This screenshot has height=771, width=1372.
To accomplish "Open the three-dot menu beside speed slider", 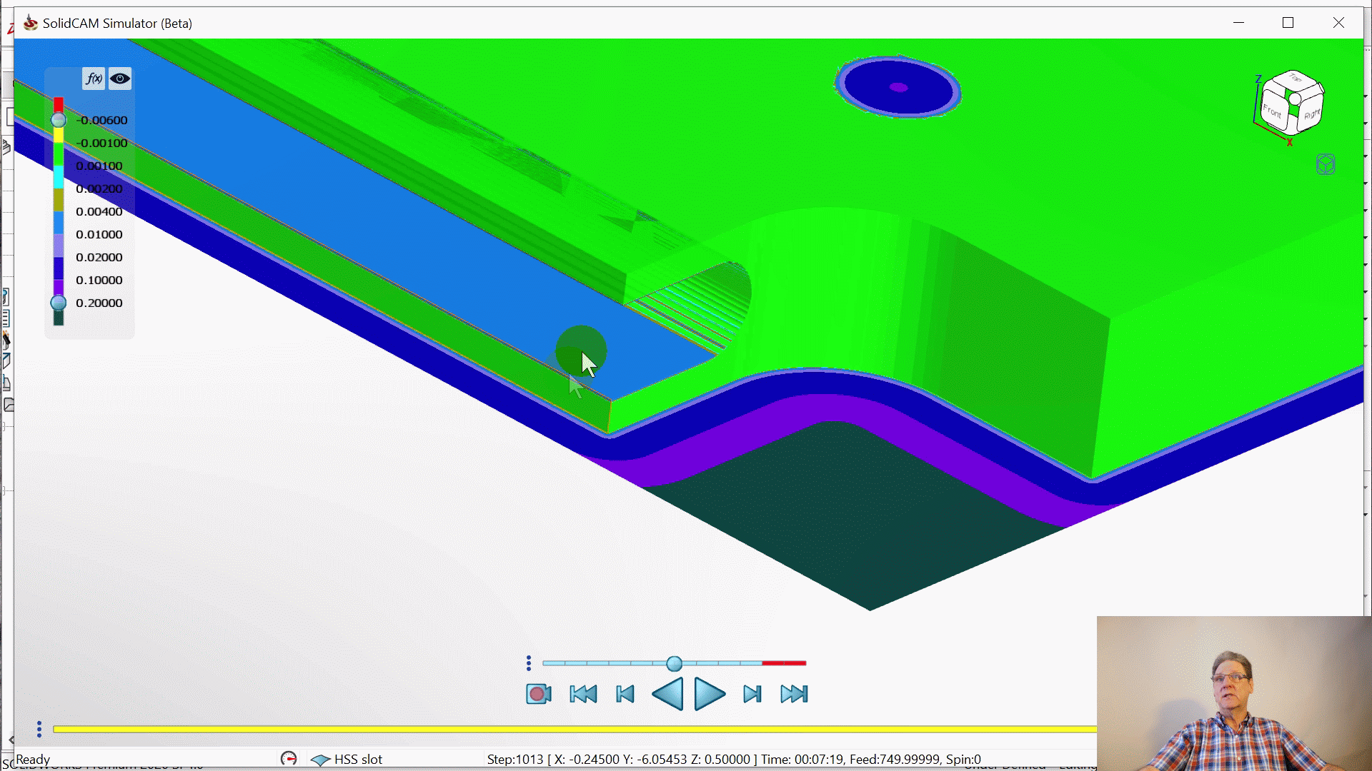I will [x=529, y=664].
